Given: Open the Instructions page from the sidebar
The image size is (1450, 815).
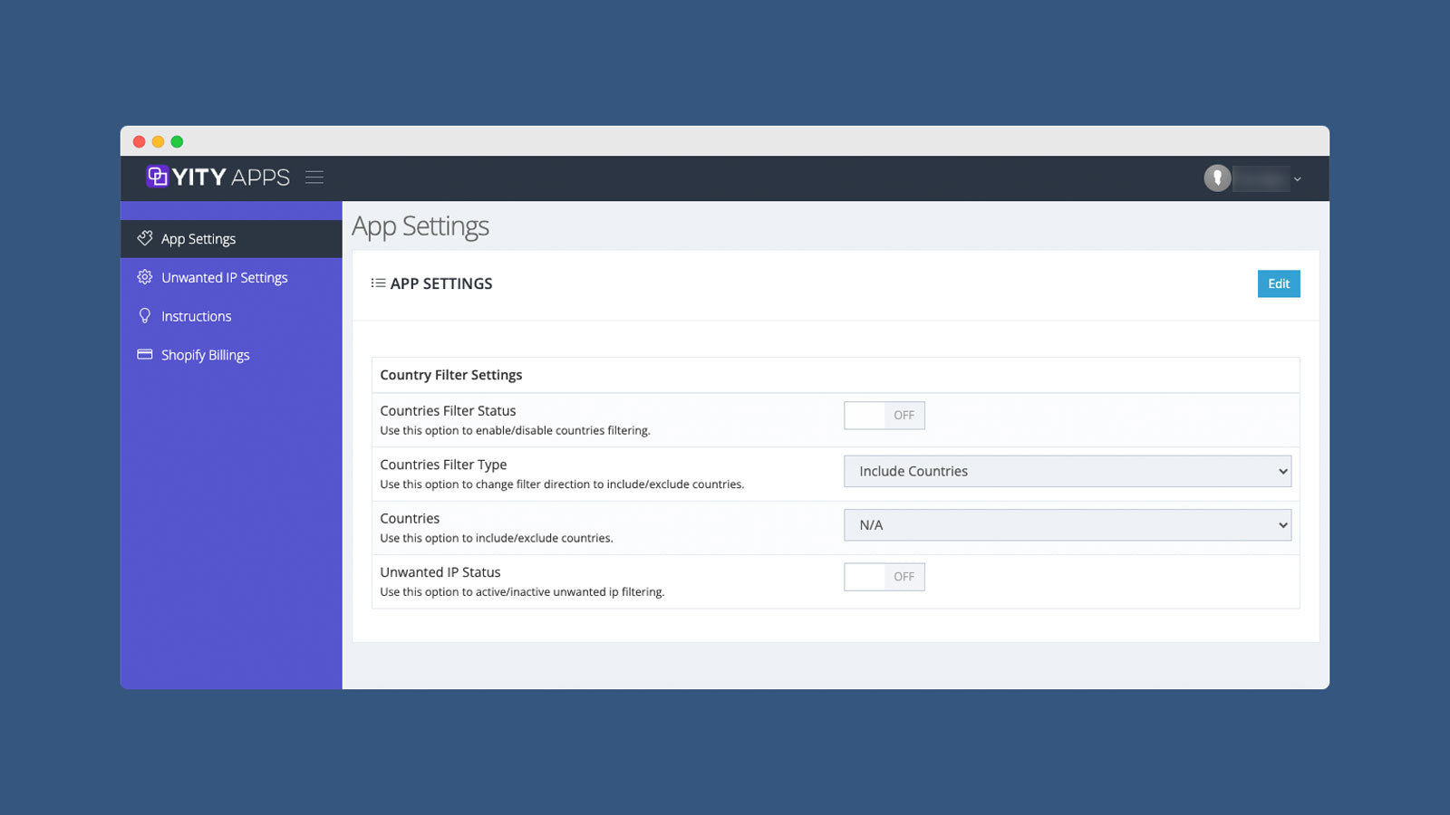Looking at the screenshot, I should pyautogui.click(x=196, y=315).
